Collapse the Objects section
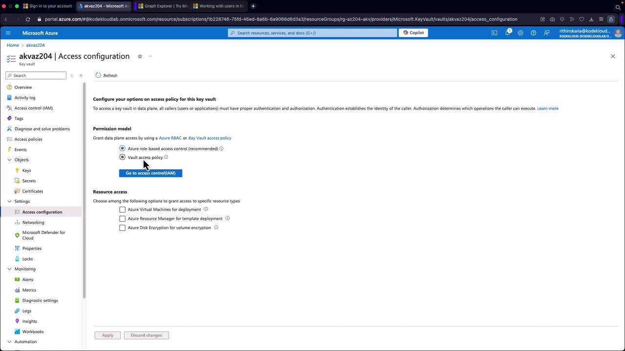This screenshot has height=351, width=625. pos(9,160)
